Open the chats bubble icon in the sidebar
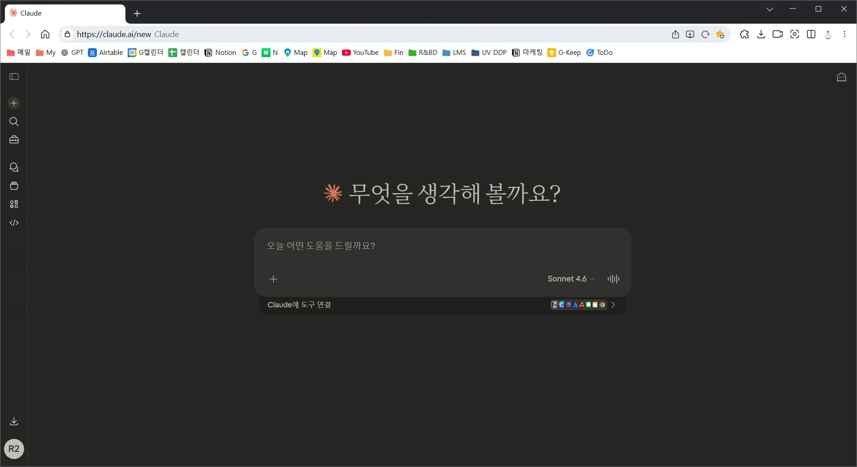 14,167
